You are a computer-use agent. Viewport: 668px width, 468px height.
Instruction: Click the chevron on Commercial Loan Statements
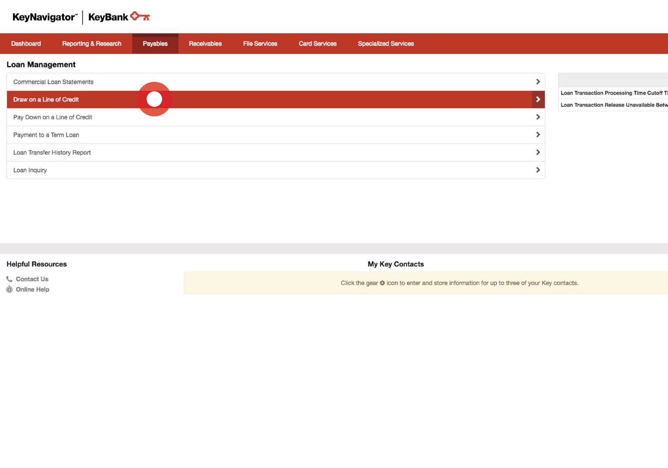(538, 81)
